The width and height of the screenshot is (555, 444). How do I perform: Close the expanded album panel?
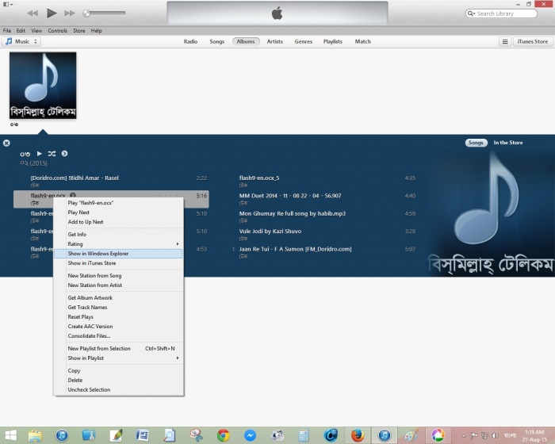click(x=6, y=143)
